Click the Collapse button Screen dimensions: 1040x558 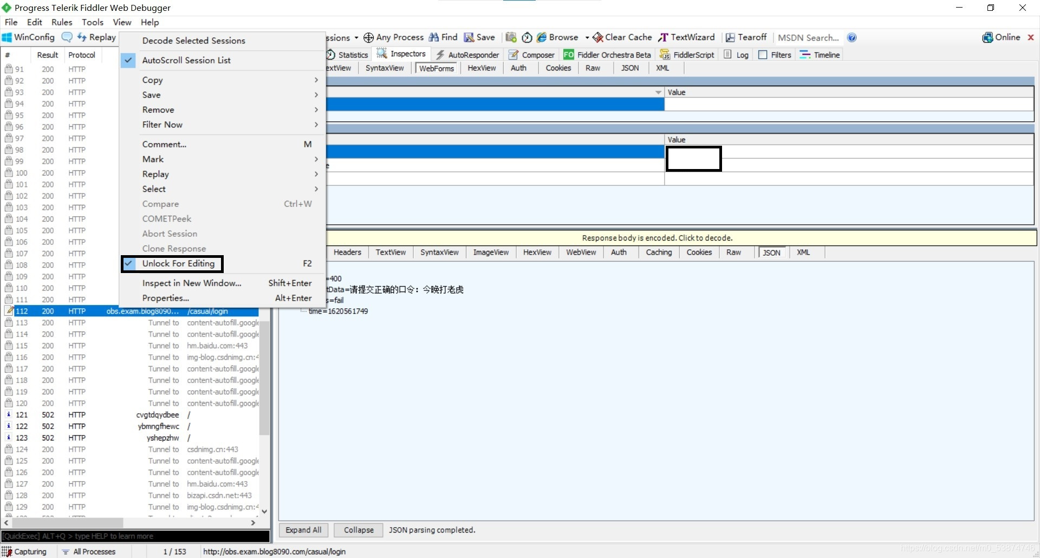[359, 530]
